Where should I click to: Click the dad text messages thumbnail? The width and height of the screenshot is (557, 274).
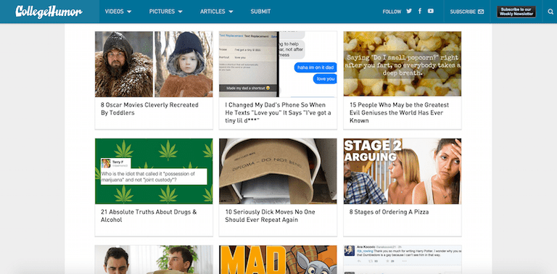(278, 64)
